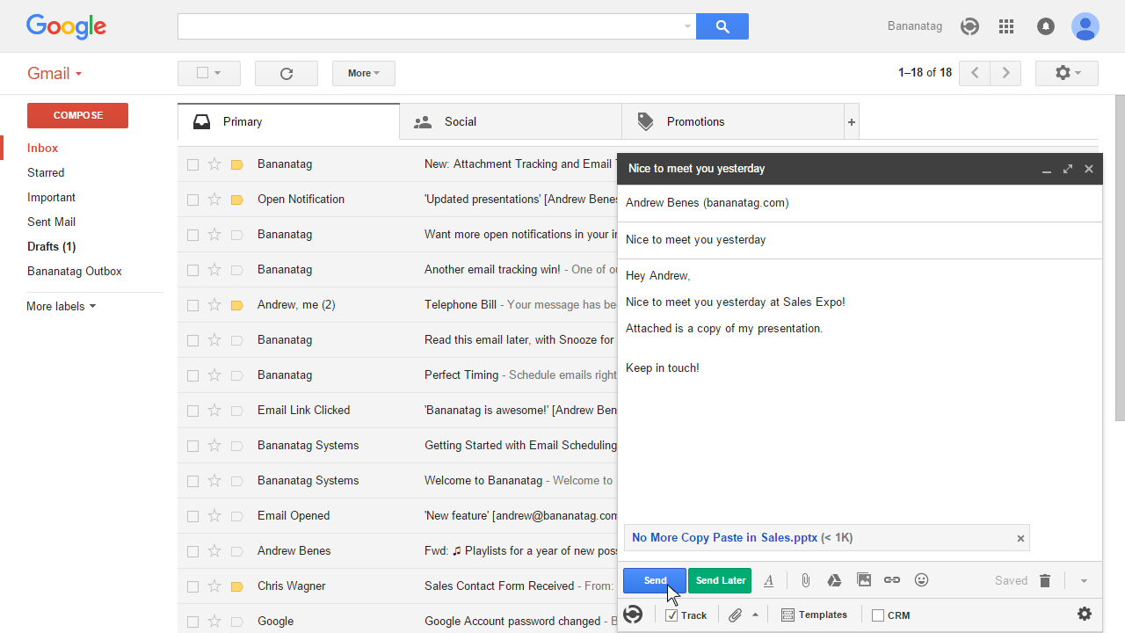Check the Email Link Clicked message
The width and height of the screenshot is (1125, 633).
click(192, 411)
